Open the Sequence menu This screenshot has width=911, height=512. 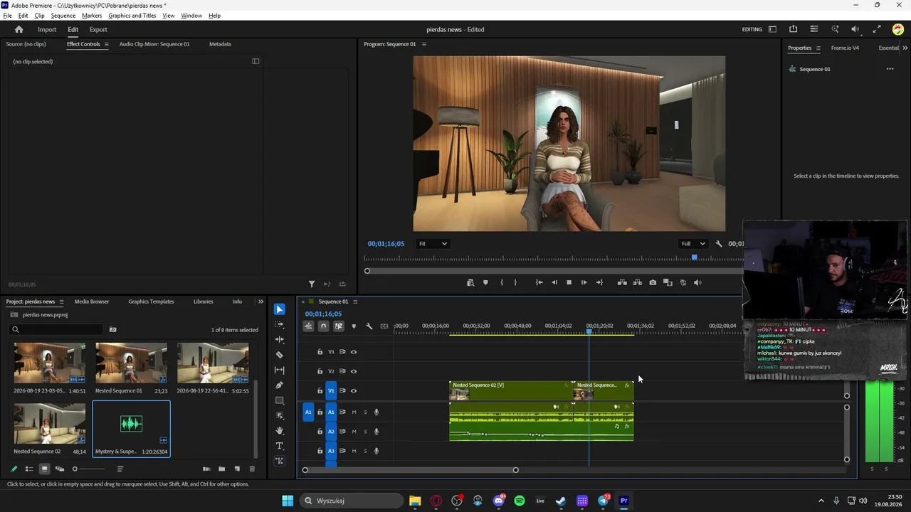tap(63, 16)
